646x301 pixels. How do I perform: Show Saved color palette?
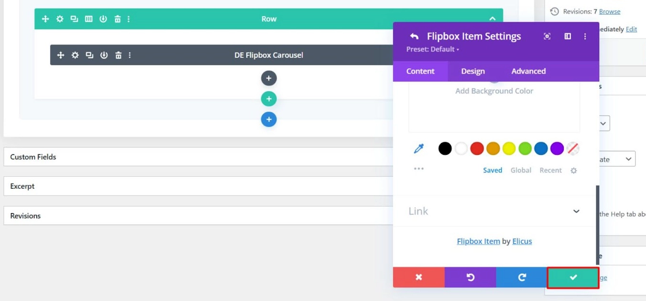point(493,171)
